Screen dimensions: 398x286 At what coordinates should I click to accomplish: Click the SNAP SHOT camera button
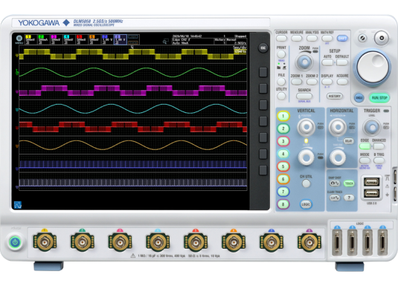pos(335,183)
